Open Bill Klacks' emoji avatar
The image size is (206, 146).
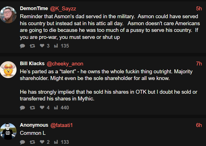(8, 70)
